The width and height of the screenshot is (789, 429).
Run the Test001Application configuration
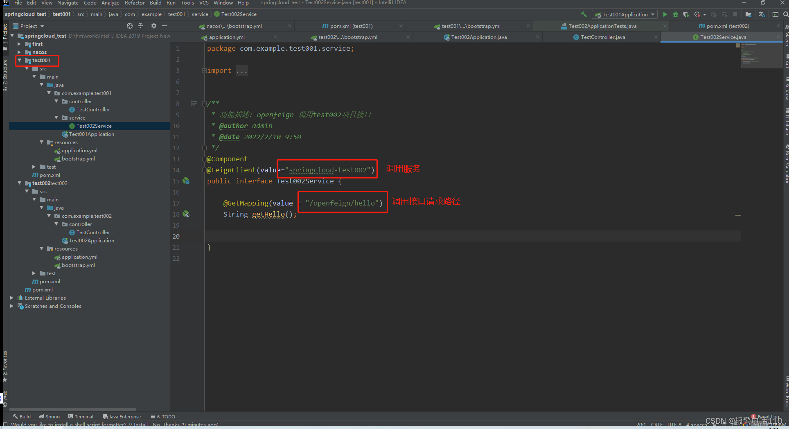click(665, 14)
